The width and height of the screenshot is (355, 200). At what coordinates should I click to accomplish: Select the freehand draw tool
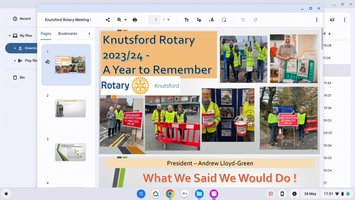199,20
